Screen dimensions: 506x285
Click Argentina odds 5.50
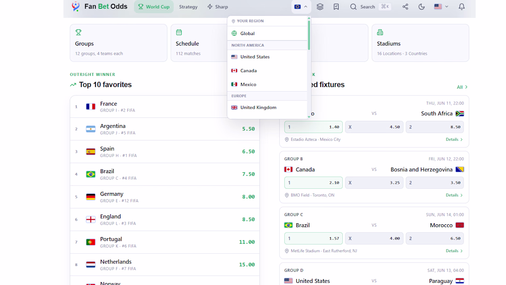248,129
